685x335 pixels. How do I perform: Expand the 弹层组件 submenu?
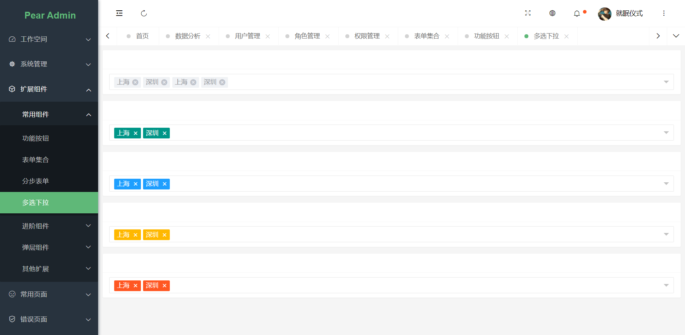click(49, 248)
